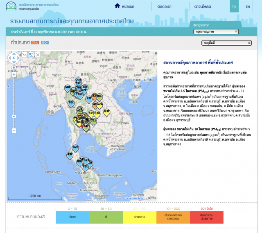Click the zoom level 5 indicator

[x=14, y=58]
